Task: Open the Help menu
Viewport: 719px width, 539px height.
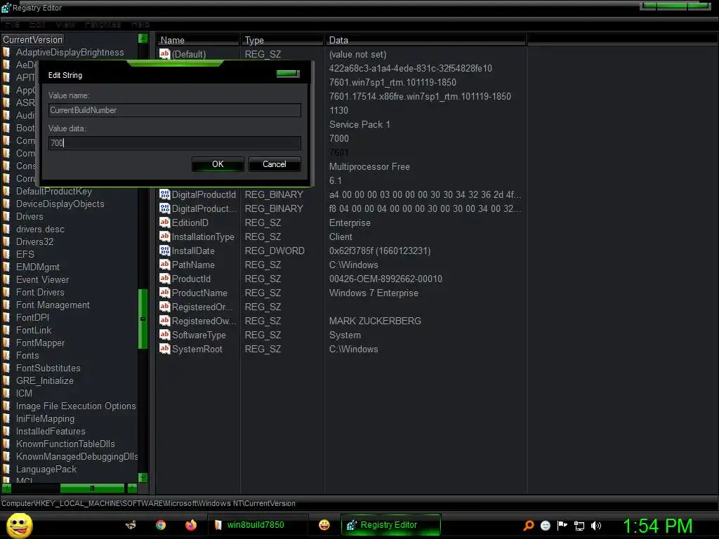Action: (140, 25)
